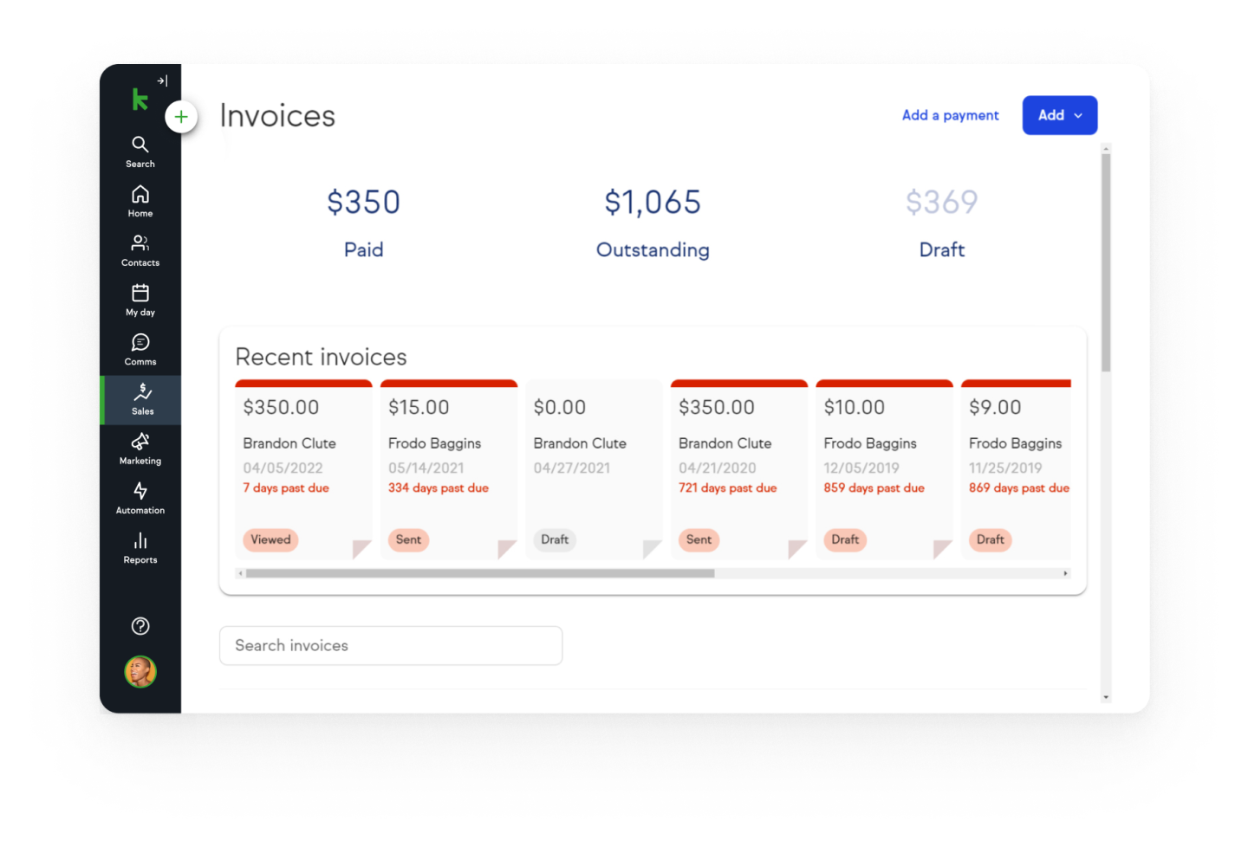
Task: Click horizontal scrollbar right arrow in Recent invoices
Action: tap(1065, 573)
